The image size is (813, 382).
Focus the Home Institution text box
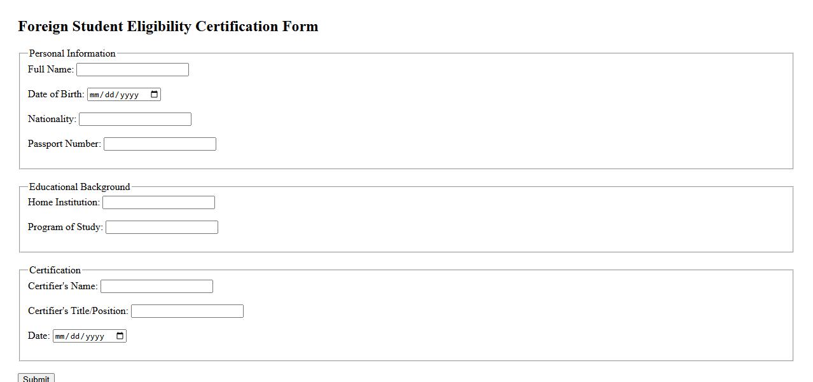[158, 203]
